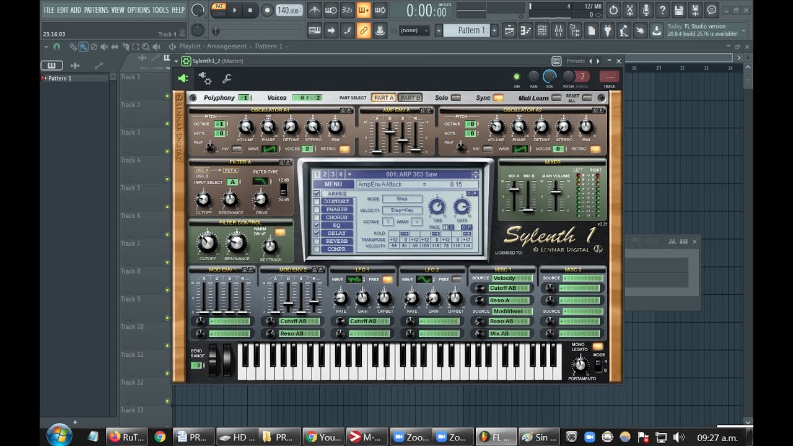Image resolution: width=793 pixels, height=446 pixels.
Task: Click the system volume speaker icon
Action: click(678, 437)
